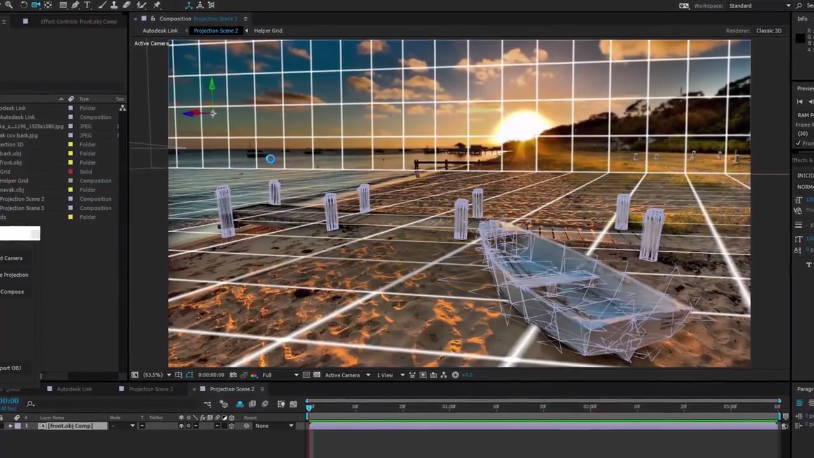Click the flowchart icon in Project panel
The height and width of the screenshot is (458, 814).
click(x=123, y=108)
